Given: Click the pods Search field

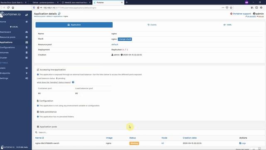Looking at the screenshot, I should click(x=149, y=132).
